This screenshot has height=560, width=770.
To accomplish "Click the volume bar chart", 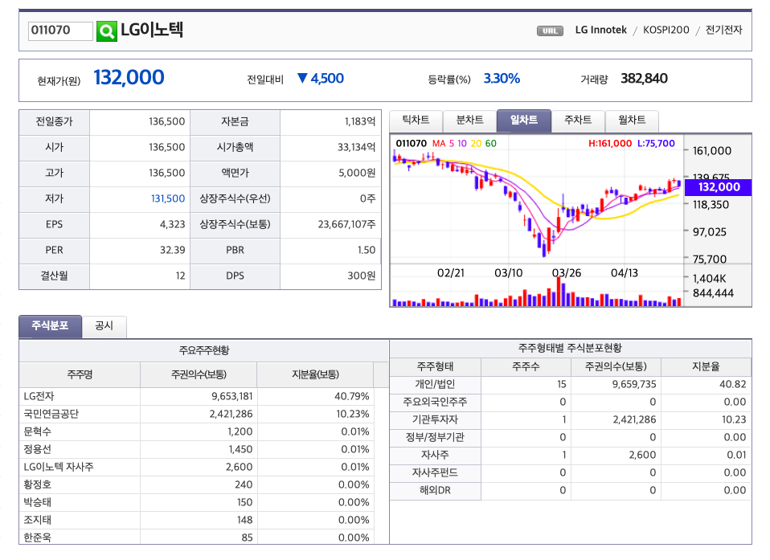I will click(537, 293).
